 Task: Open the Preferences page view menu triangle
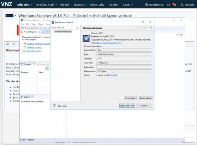point(151,28)
